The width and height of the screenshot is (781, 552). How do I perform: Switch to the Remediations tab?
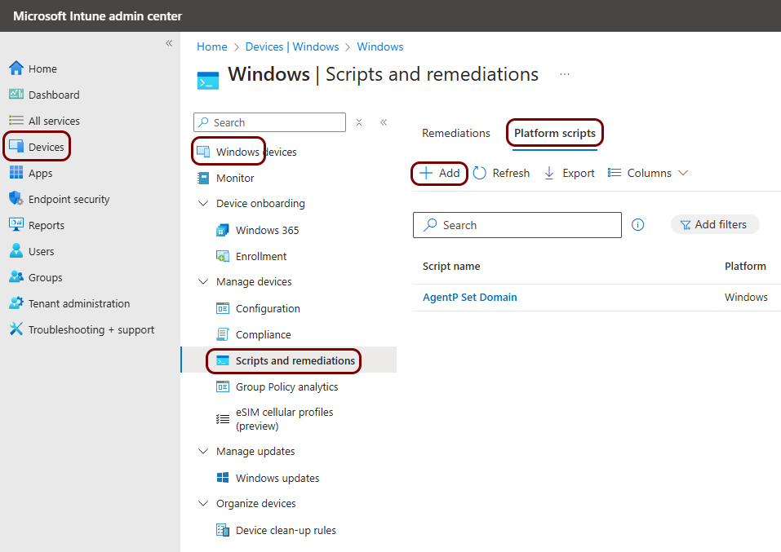click(x=456, y=133)
